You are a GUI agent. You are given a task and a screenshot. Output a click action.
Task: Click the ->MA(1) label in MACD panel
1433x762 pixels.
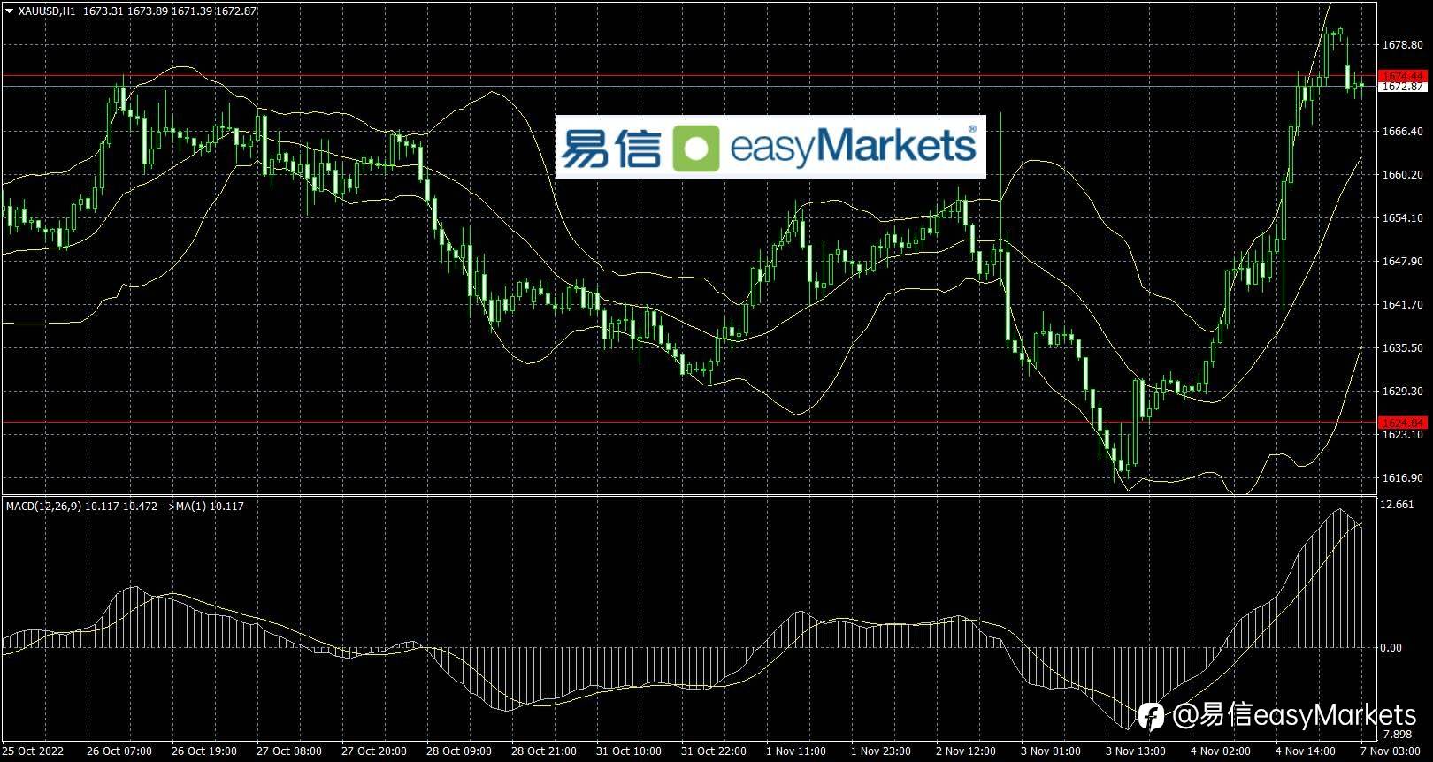[185, 507]
